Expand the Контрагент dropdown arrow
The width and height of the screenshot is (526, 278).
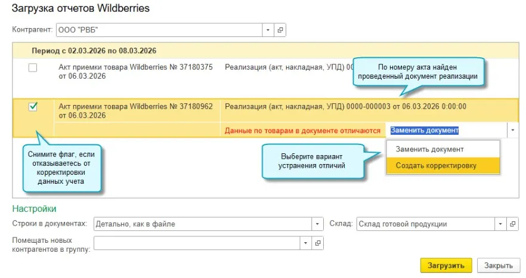tap(268, 30)
